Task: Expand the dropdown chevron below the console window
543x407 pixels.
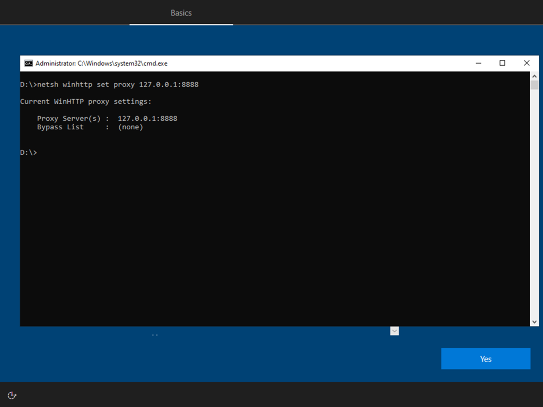Action: (x=394, y=331)
